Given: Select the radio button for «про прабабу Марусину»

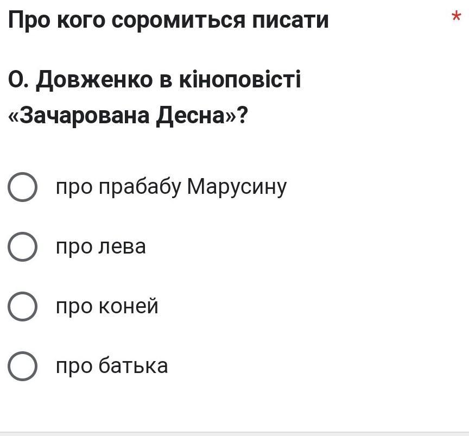Looking at the screenshot, I should pyautogui.click(x=23, y=187).
